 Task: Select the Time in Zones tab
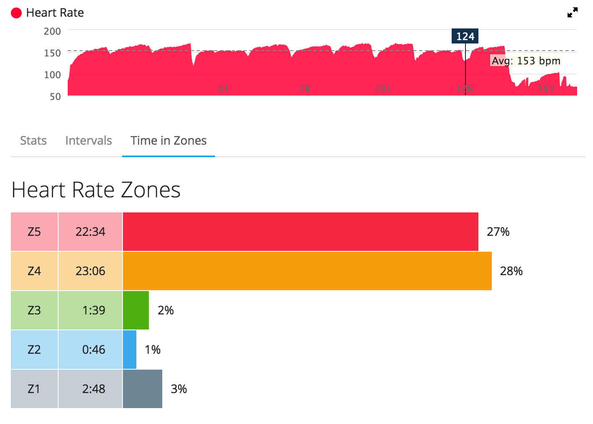click(169, 140)
